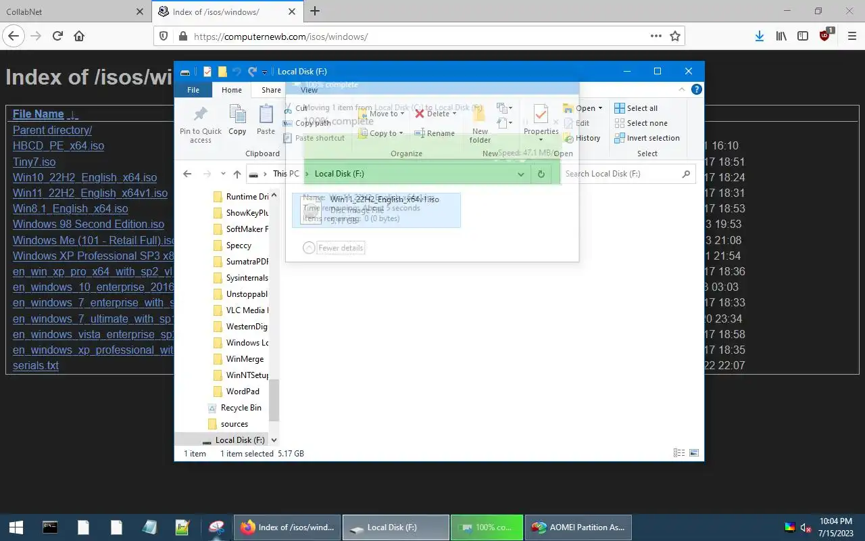Image resolution: width=865 pixels, height=541 pixels.
Task: Switch to the CollabNet browser tab
Action: pyautogui.click(x=74, y=11)
